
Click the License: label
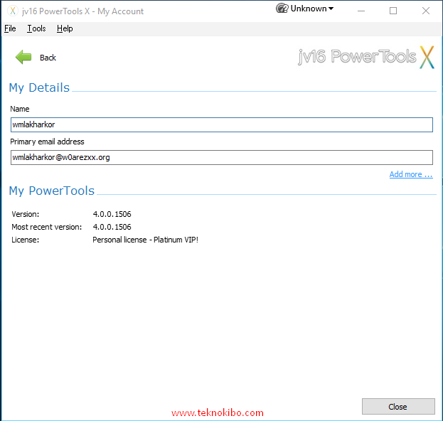[26, 240]
